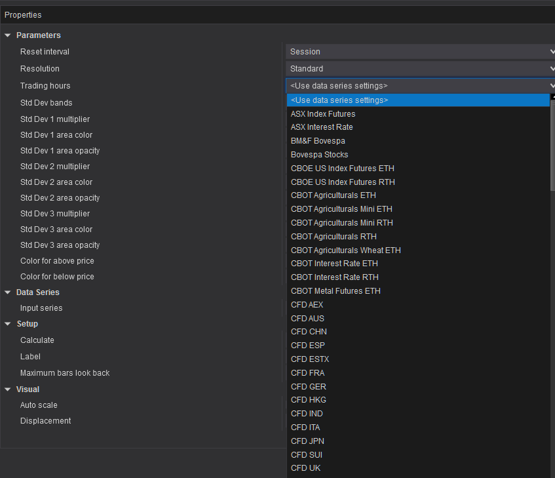
Task: Select '<Use data series settings>' highlighted option
Action: (x=418, y=100)
